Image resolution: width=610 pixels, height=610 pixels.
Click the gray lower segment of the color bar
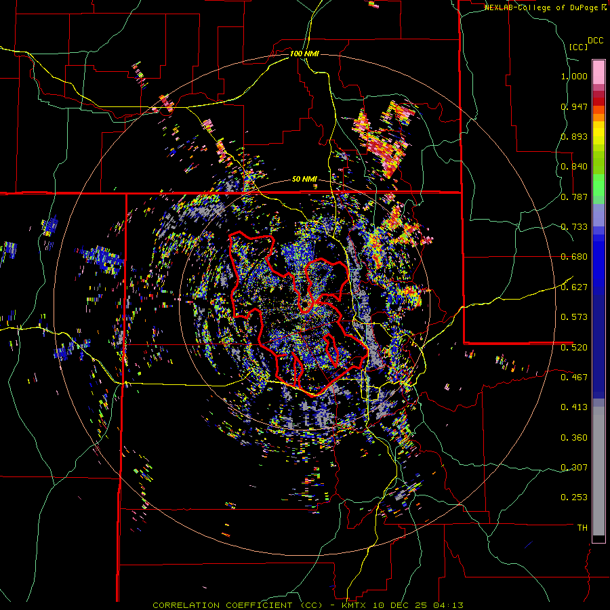click(x=598, y=471)
